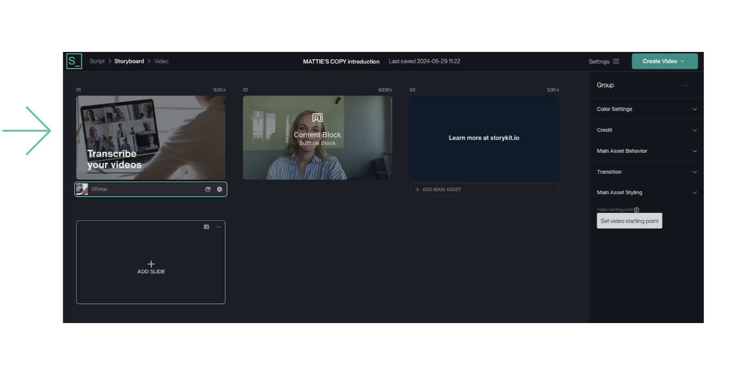Click the Settings hamburger lines icon
This screenshot has height=370, width=754.
(616, 62)
